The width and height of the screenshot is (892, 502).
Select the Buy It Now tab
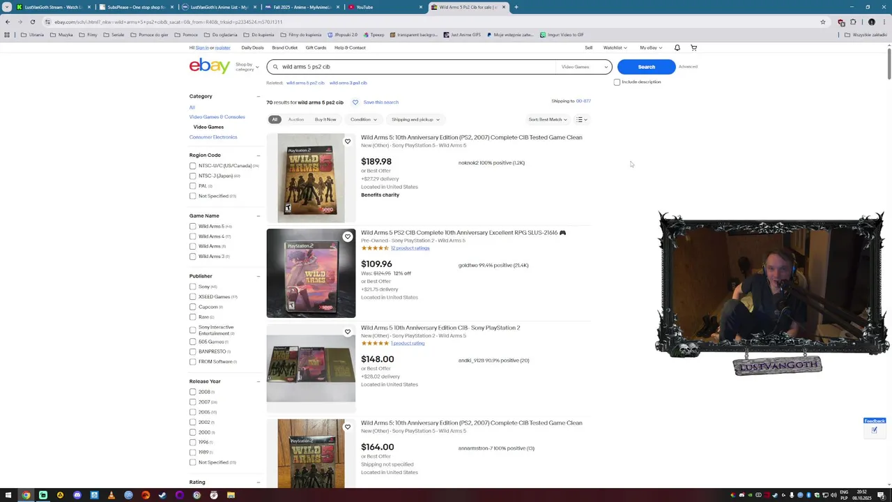(x=325, y=119)
